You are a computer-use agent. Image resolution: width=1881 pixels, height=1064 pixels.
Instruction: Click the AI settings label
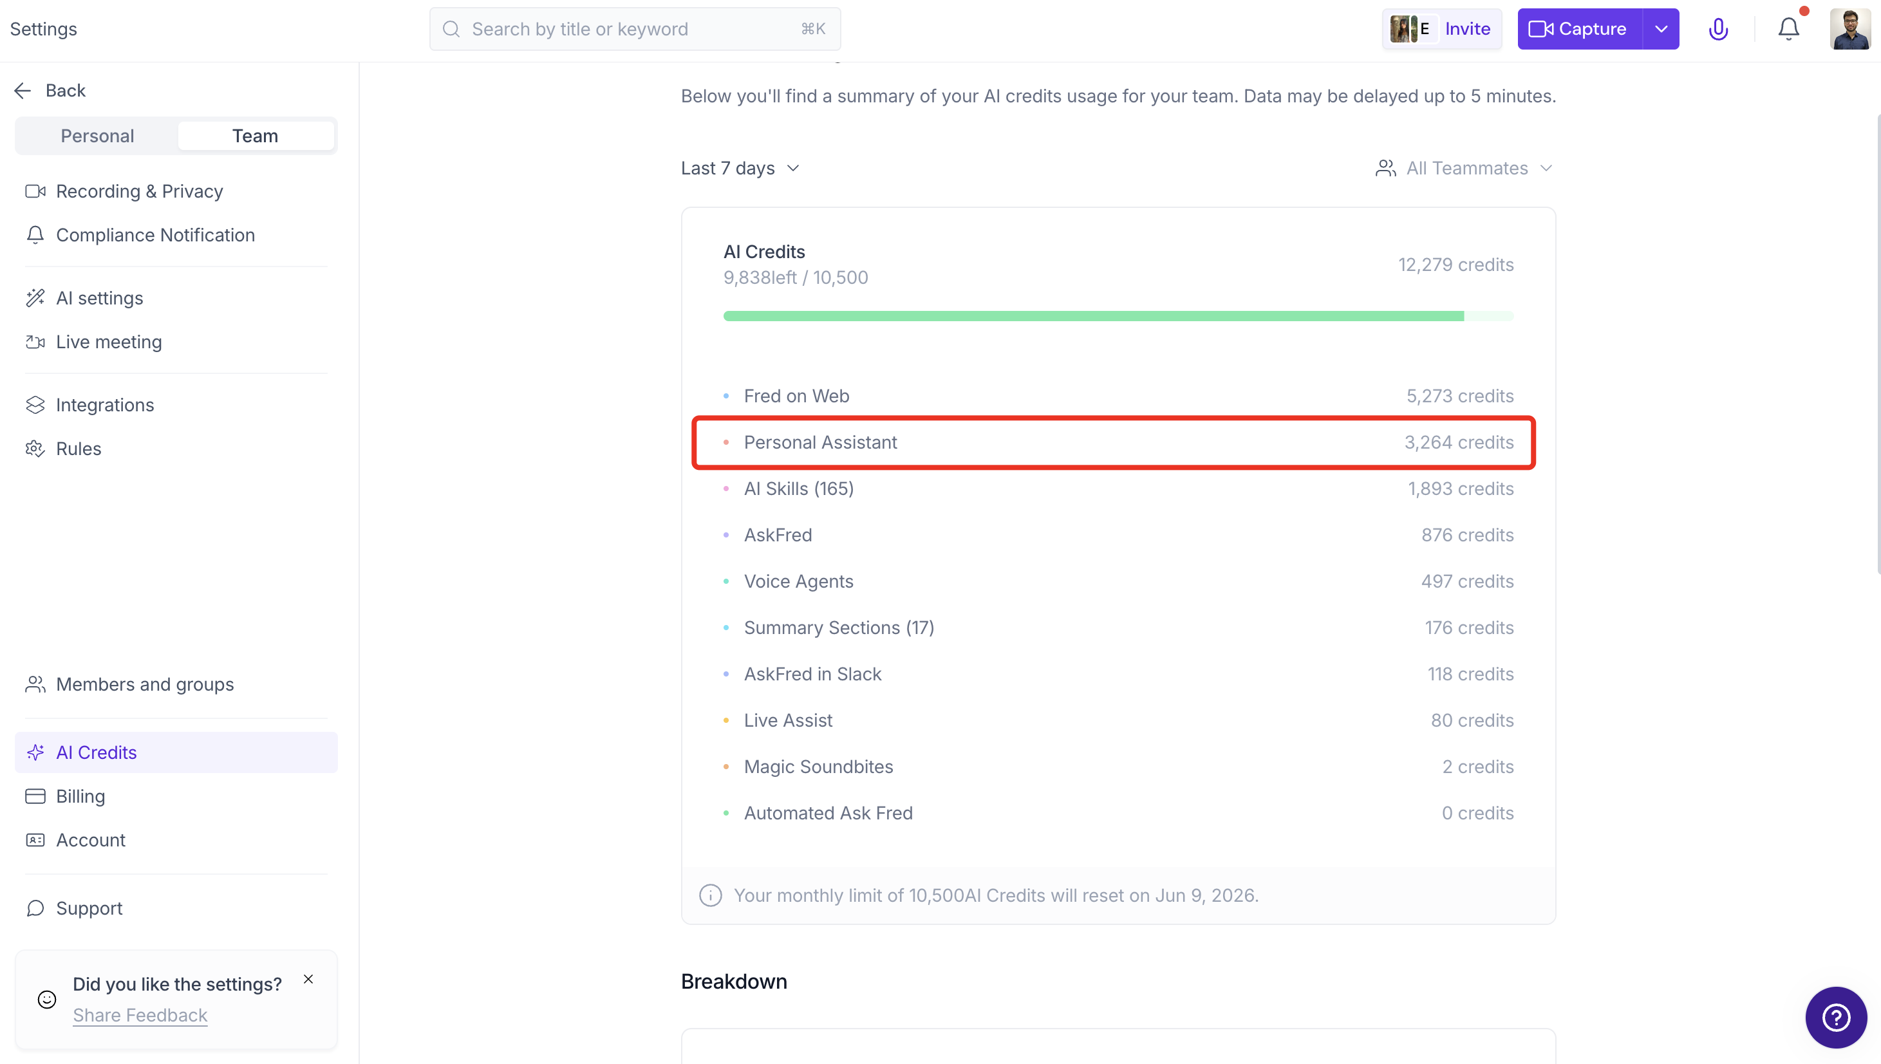click(99, 298)
